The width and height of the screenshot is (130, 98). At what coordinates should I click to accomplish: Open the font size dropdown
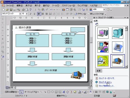[x=27, y=14]
